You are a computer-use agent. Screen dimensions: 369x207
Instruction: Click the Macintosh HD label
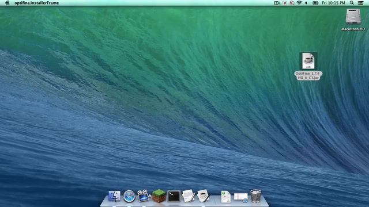353,29
